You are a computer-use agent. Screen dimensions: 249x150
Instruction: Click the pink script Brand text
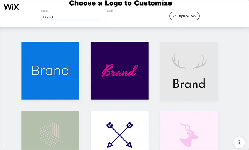[x=120, y=70]
